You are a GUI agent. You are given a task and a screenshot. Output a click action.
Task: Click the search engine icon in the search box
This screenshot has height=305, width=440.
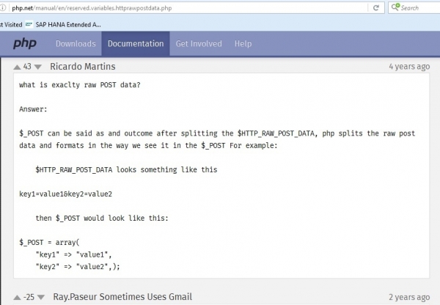pyautogui.click(x=397, y=7)
